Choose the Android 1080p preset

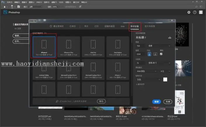44,69
